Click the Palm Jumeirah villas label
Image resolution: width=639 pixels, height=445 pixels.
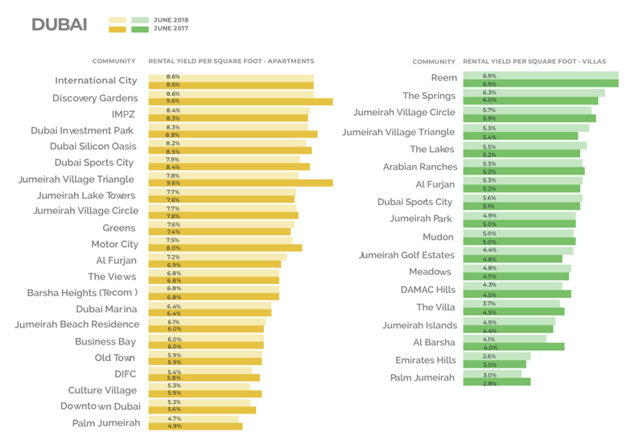423,377
